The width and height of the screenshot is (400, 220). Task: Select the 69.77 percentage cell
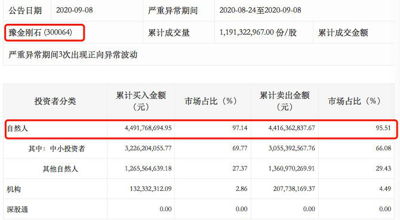(x=240, y=148)
